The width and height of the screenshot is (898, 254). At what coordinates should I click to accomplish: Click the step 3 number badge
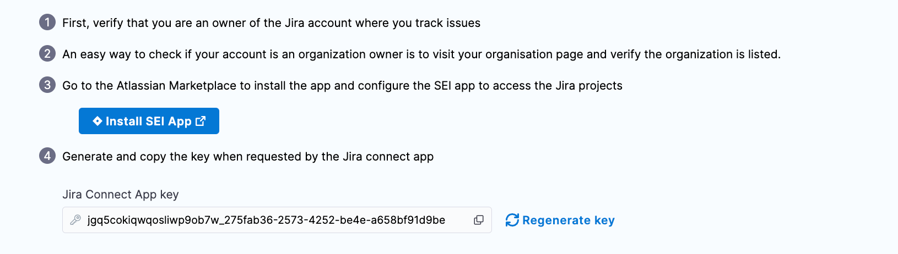pyautogui.click(x=47, y=85)
